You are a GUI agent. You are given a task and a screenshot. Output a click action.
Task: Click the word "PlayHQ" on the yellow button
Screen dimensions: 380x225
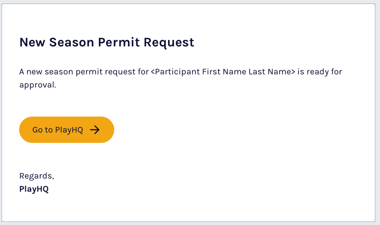click(69, 130)
